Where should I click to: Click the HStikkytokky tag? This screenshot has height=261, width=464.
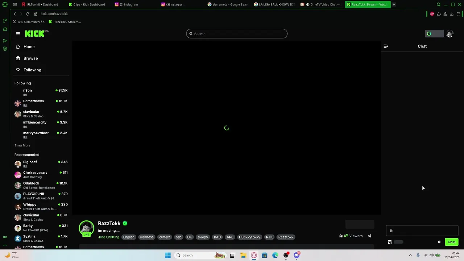(x=249, y=237)
